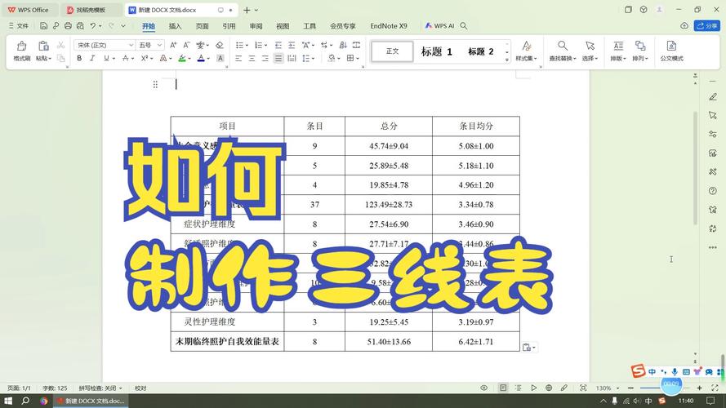Toggle character shading (A with background)

coord(220,58)
